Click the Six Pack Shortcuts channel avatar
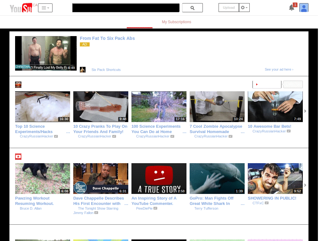Screen dimensions: 322x241 pyautogui.click(x=83, y=70)
